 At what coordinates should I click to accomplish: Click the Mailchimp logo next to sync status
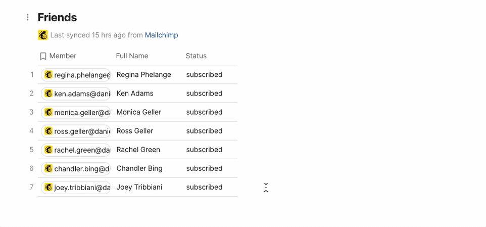(43, 35)
